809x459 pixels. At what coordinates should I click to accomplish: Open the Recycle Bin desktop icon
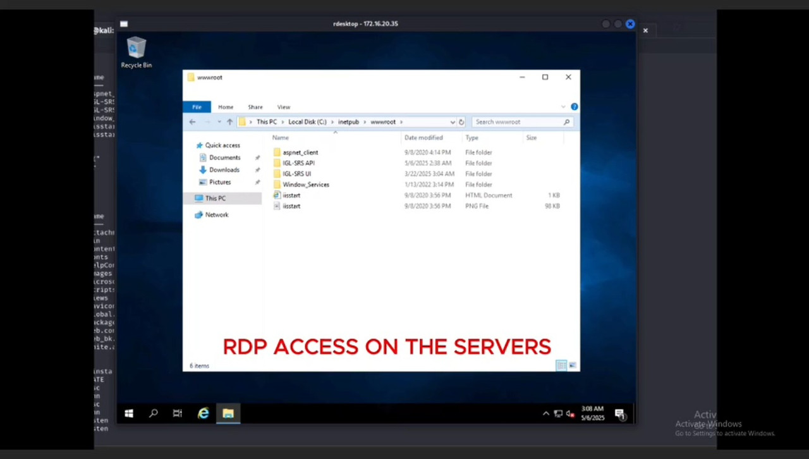tap(137, 52)
